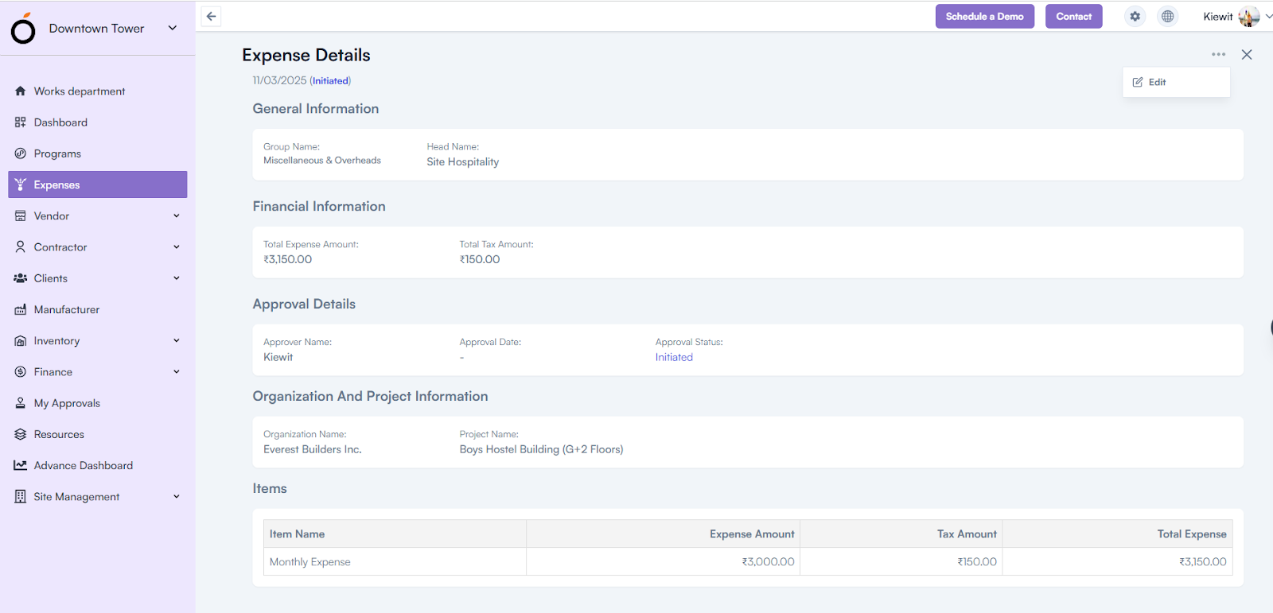Expand the Site Management submenu chevron

[177, 496]
